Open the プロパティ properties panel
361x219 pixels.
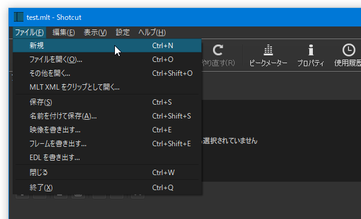point(311,55)
